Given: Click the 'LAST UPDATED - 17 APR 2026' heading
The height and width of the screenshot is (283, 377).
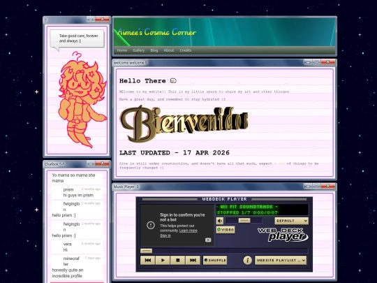Looking at the screenshot, I should pos(175,153).
